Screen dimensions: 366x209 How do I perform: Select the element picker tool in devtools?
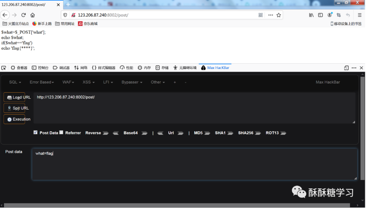click(4, 68)
